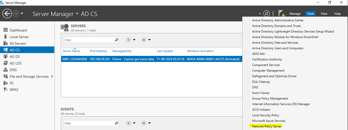Open the Events save query dropdown
The image size is (348, 130).
tap(146, 123)
